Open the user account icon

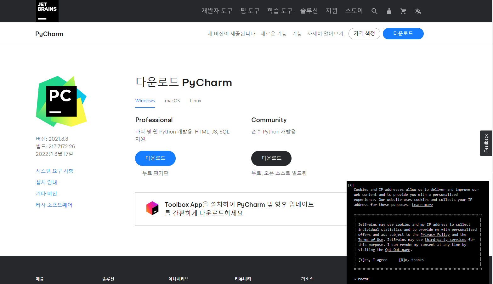point(389,11)
